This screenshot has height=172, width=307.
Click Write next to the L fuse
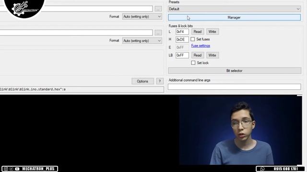(213, 32)
